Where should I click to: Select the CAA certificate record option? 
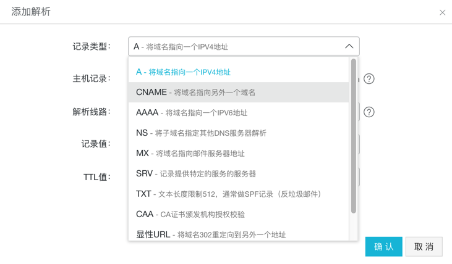(x=190, y=215)
